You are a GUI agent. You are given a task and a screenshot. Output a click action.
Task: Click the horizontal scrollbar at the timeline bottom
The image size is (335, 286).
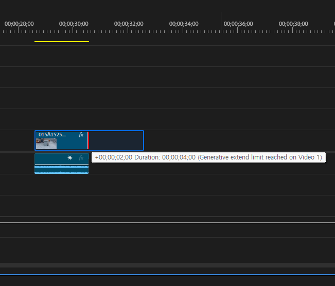[167, 265]
